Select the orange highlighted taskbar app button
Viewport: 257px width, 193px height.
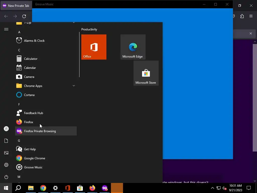click(117, 188)
